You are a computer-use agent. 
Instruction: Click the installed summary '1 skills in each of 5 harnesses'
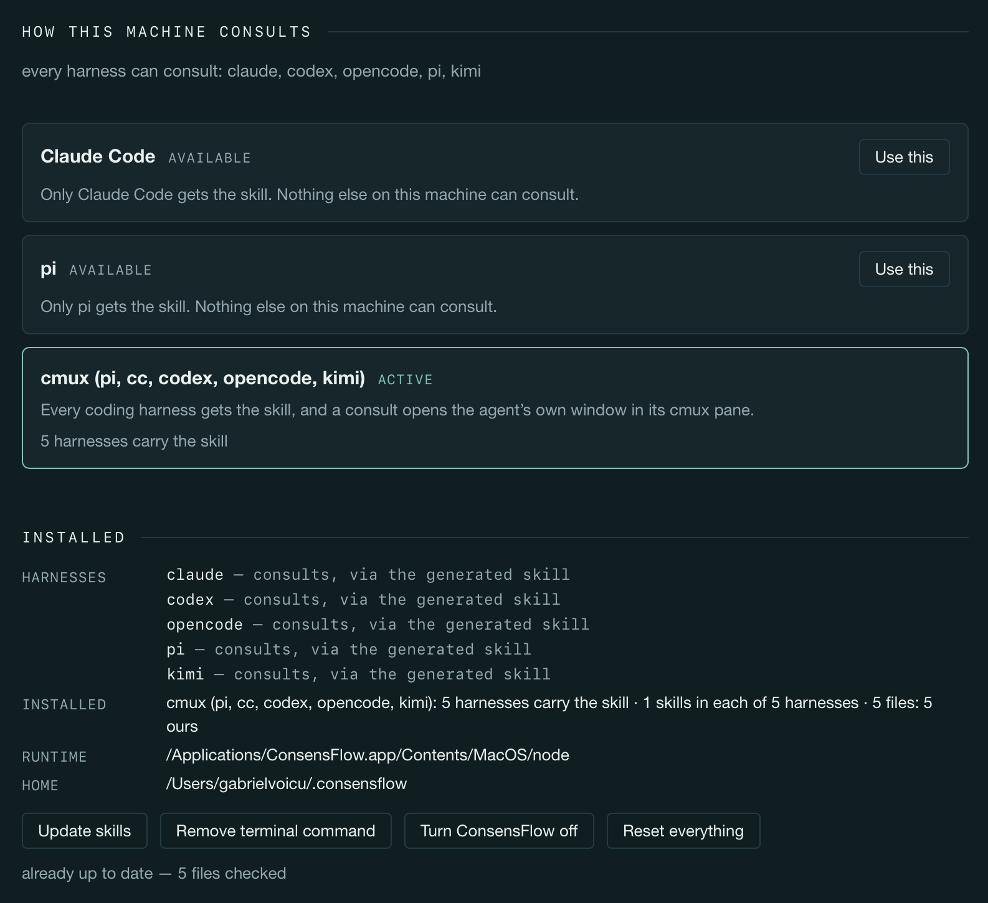pyautogui.click(x=751, y=702)
